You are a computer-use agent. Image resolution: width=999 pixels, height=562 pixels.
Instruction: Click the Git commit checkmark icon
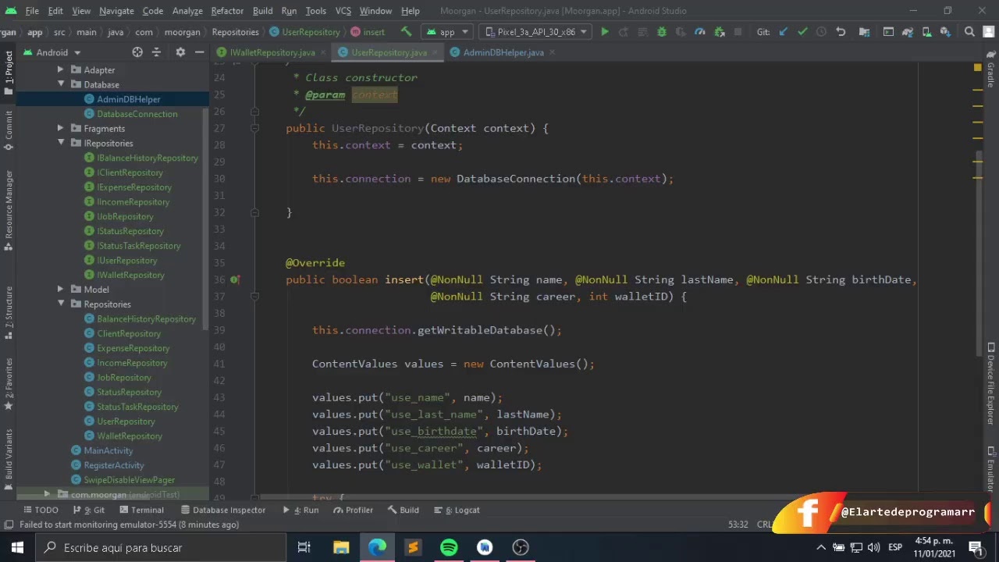click(802, 32)
